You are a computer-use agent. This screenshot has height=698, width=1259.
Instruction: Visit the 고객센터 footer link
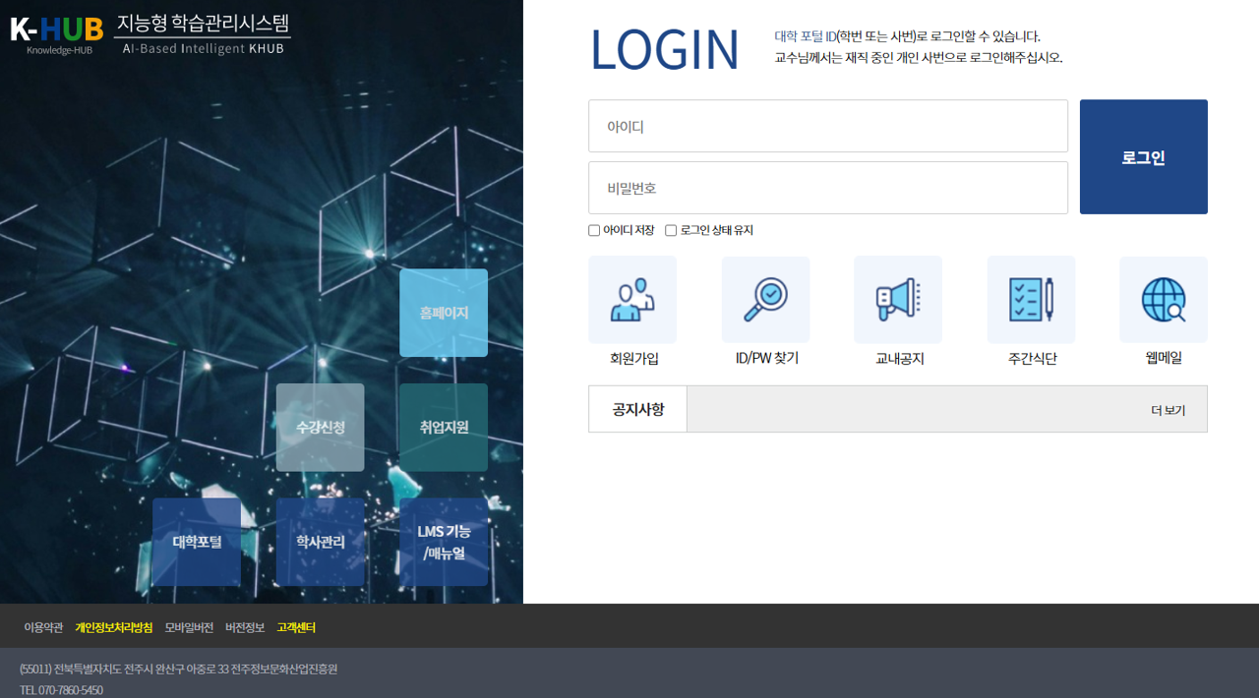click(x=297, y=626)
